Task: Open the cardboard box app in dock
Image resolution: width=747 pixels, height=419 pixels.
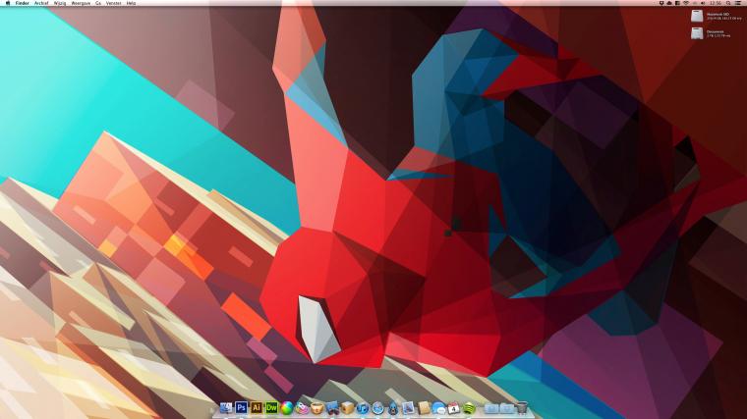Action: [x=348, y=407]
